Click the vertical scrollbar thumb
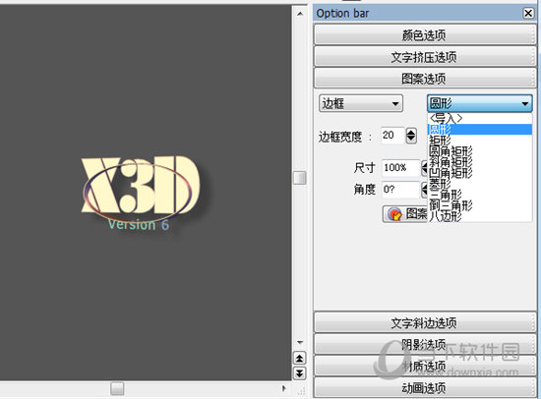The height and width of the screenshot is (399, 541). (x=300, y=178)
